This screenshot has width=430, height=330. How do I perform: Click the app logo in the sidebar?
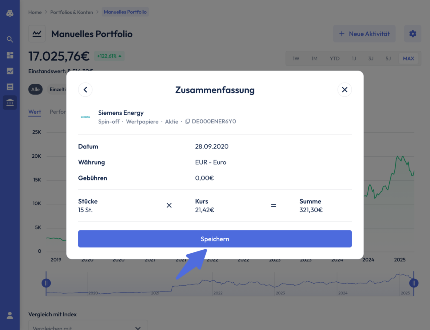coord(10,13)
